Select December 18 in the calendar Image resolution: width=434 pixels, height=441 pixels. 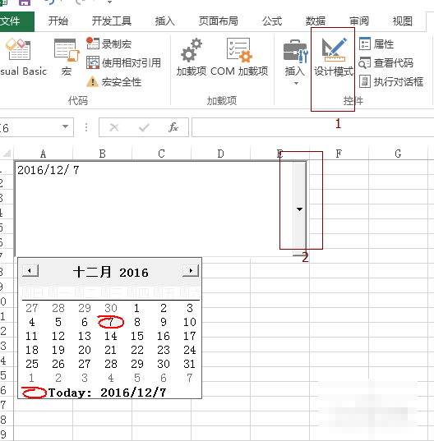[32, 350]
